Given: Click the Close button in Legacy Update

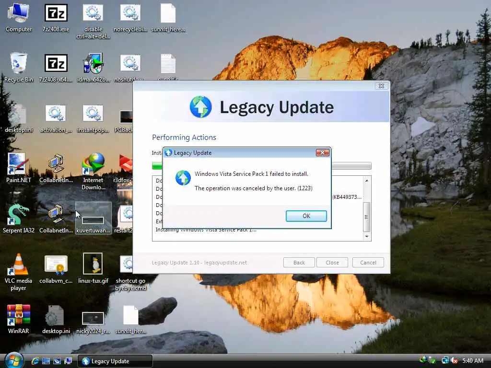Looking at the screenshot, I should click(332, 263).
